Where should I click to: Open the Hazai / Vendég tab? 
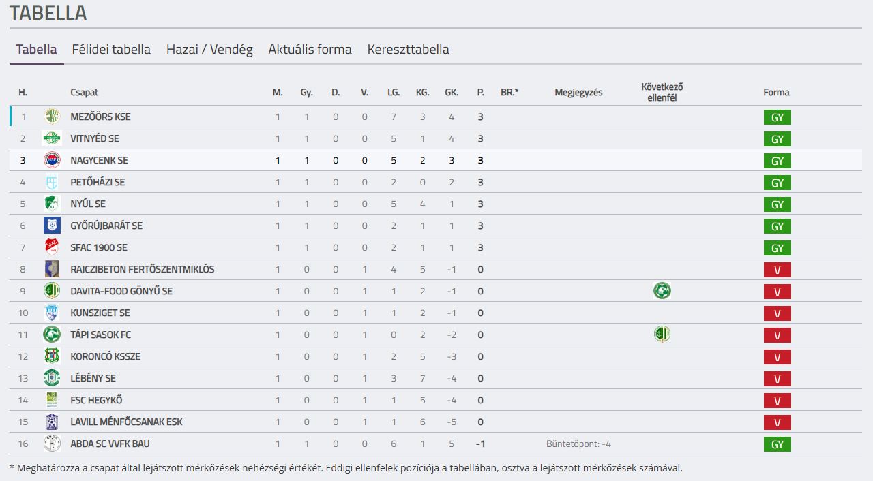tap(209, 50)
